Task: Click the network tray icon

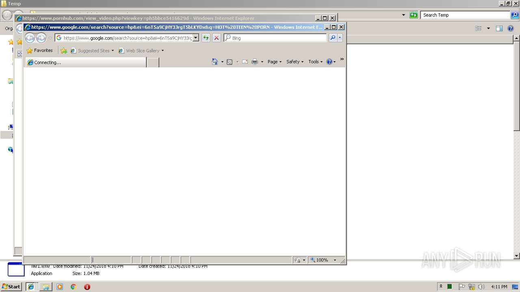Action: [472, 287]
